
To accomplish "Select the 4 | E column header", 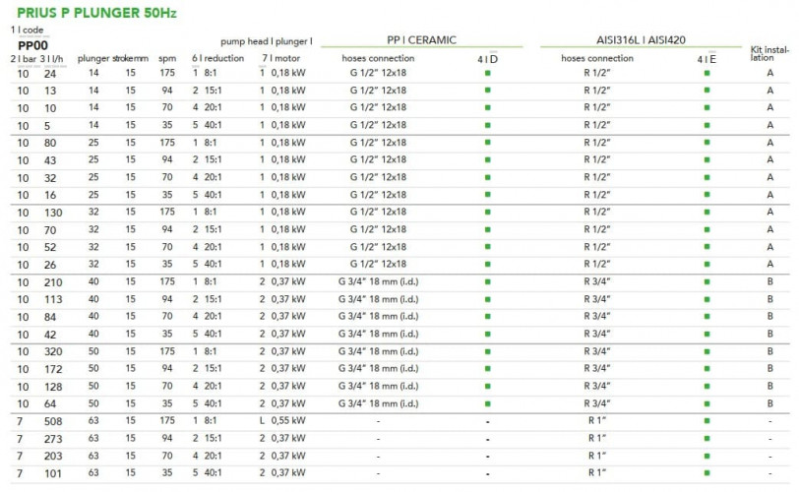I will click(707, 59).
